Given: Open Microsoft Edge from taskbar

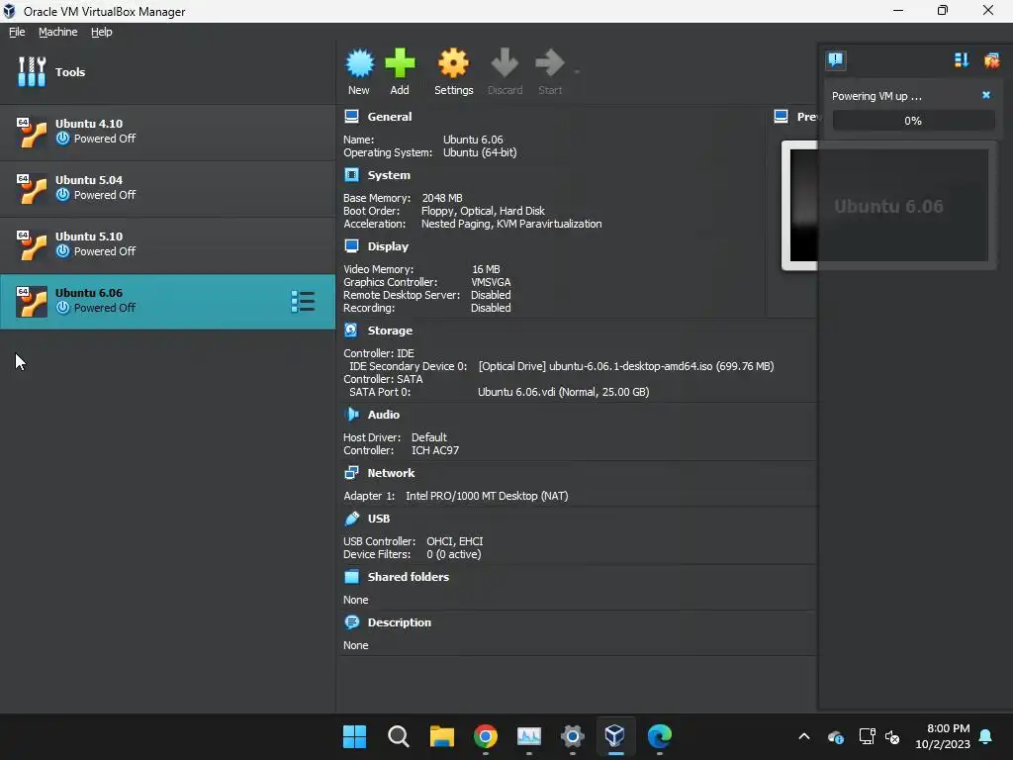Looking at the screenshot, I should [x=659, y=736].
